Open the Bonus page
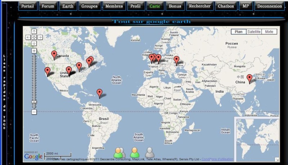 coord(175,6)
